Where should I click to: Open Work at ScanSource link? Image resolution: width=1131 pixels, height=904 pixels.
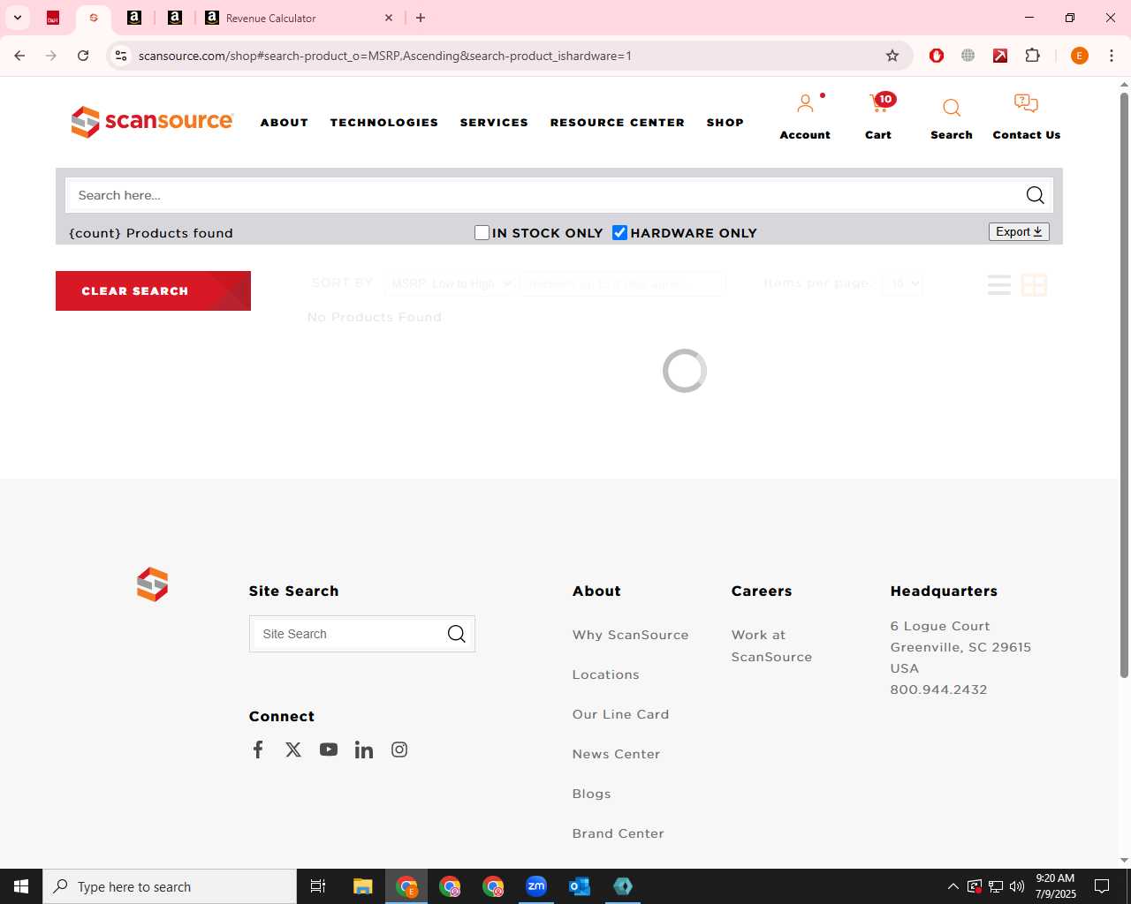tap(771, 645)
